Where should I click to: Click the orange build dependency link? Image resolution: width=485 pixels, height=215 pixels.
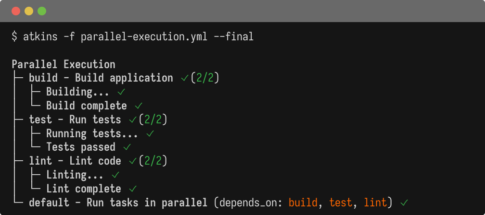click(303, 203)
